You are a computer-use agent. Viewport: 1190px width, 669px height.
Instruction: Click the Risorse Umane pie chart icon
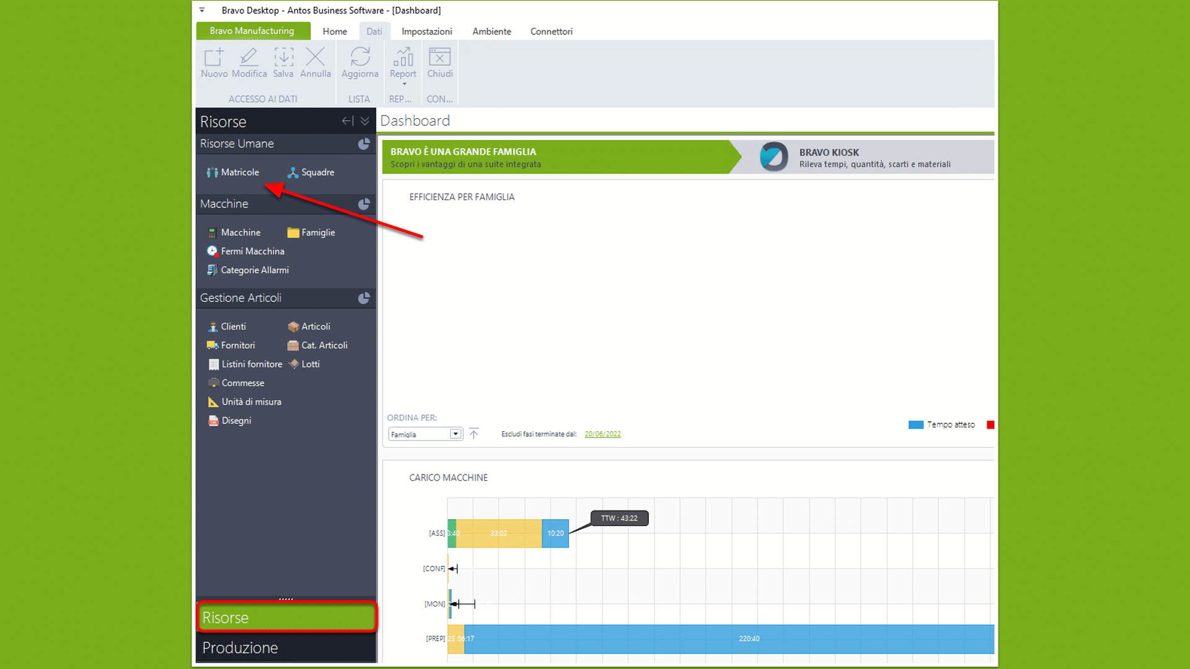pos(364,144)
